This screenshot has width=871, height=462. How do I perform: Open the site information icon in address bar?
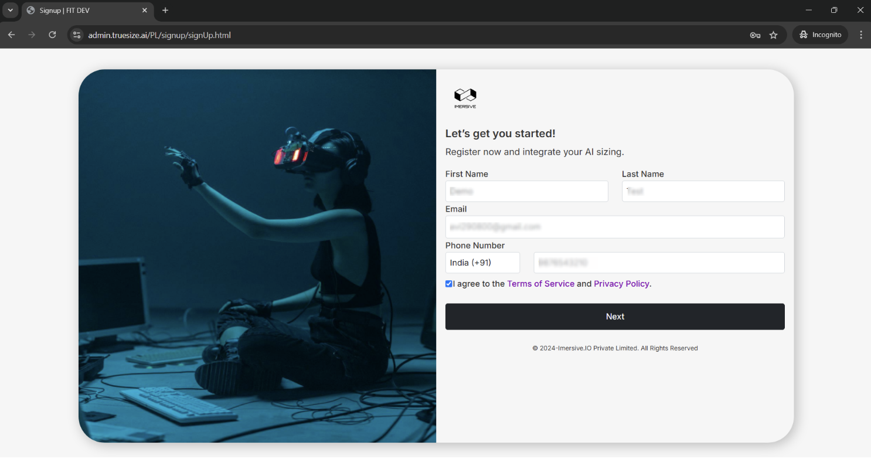pyautogui.click(x=77, y=35)
